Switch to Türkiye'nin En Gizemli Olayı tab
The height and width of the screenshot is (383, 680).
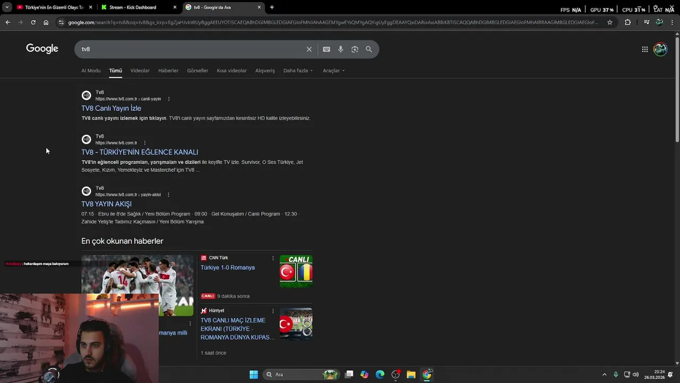[55, 7]
